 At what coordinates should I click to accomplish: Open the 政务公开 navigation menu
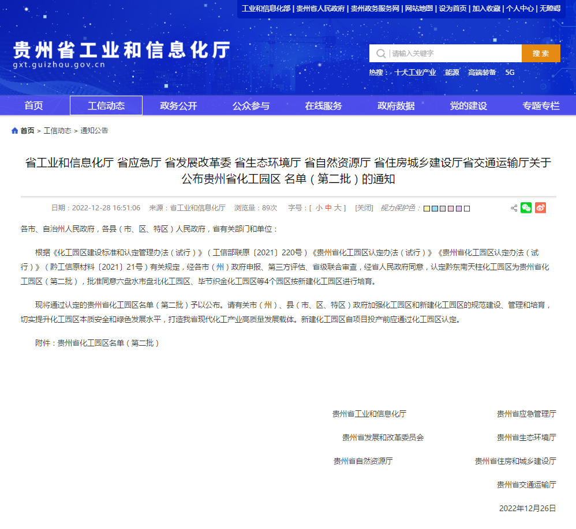[x=178, y=105]
